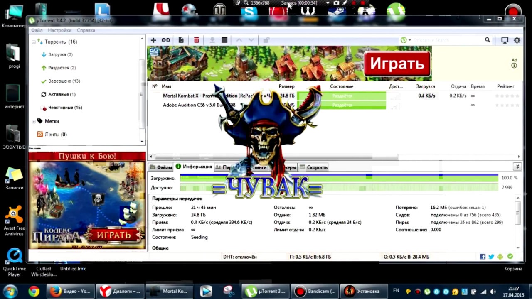Open the search provider dropdown arrow
The image size is (532, 299).
point(410,40)
